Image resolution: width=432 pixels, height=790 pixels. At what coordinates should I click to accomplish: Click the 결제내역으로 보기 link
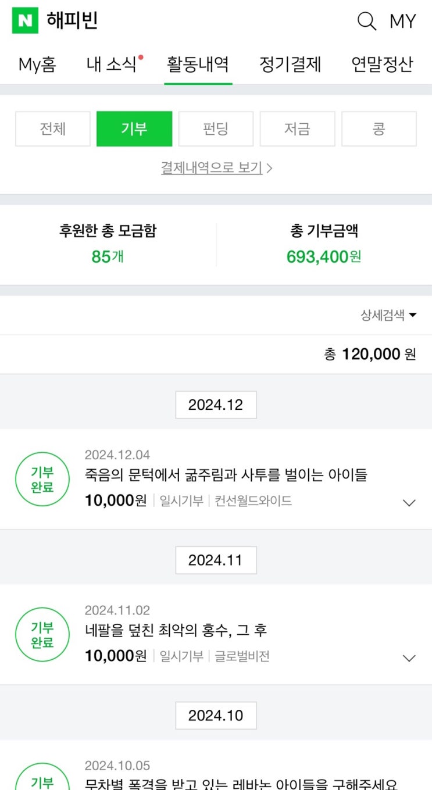coord(216,168)
